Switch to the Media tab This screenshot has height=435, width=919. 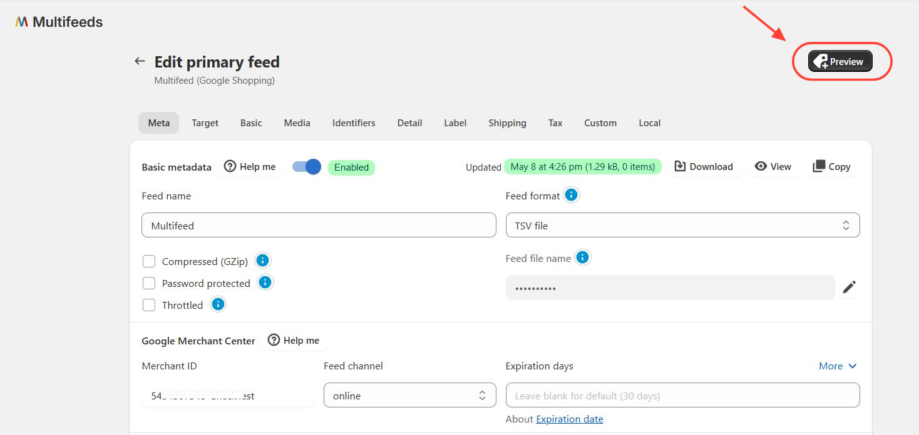click(x=297, y=123)
